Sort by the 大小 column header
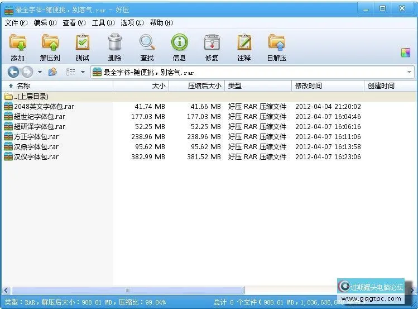This screenshot has height=309, width=418. pyautogui.click(x=158, y=86)
